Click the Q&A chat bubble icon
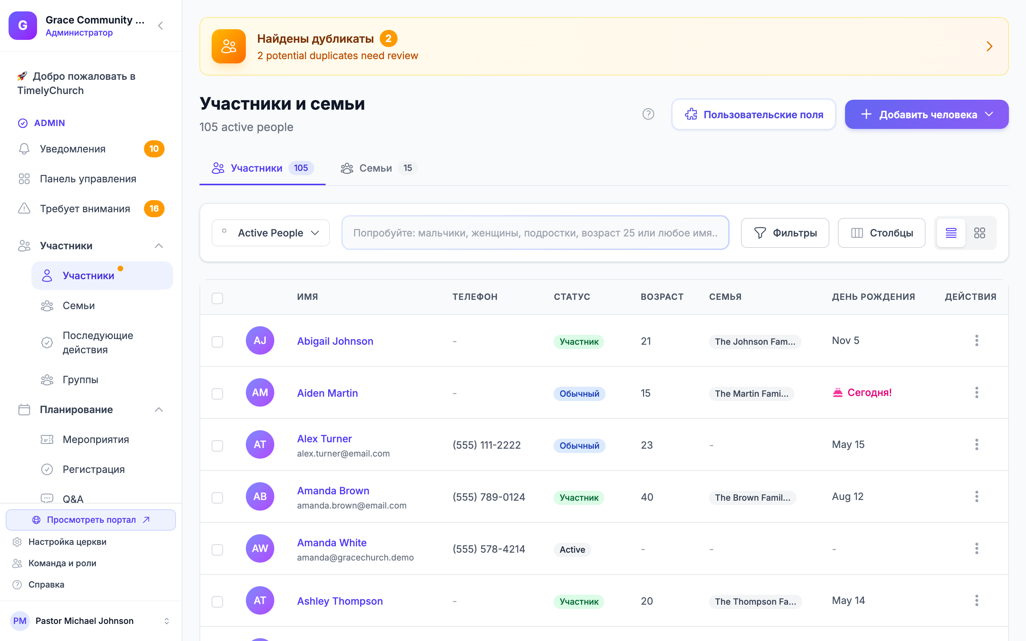The image size is (1026, 641). coord(47,498)
